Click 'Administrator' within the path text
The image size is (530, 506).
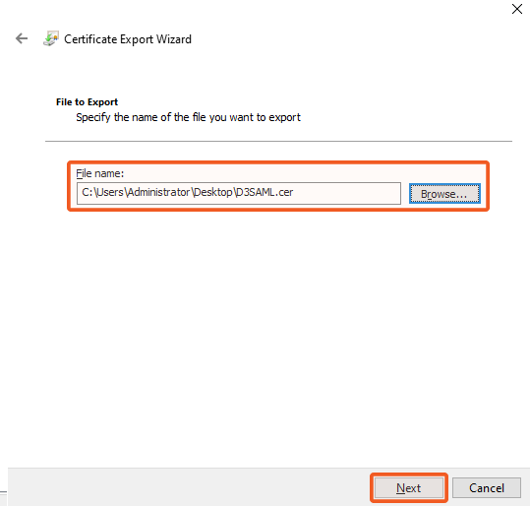[x=159, y=192]
